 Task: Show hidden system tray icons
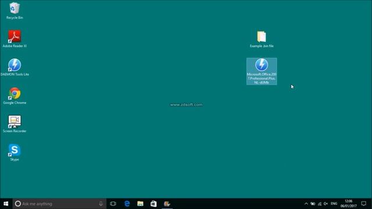[306, 204]
